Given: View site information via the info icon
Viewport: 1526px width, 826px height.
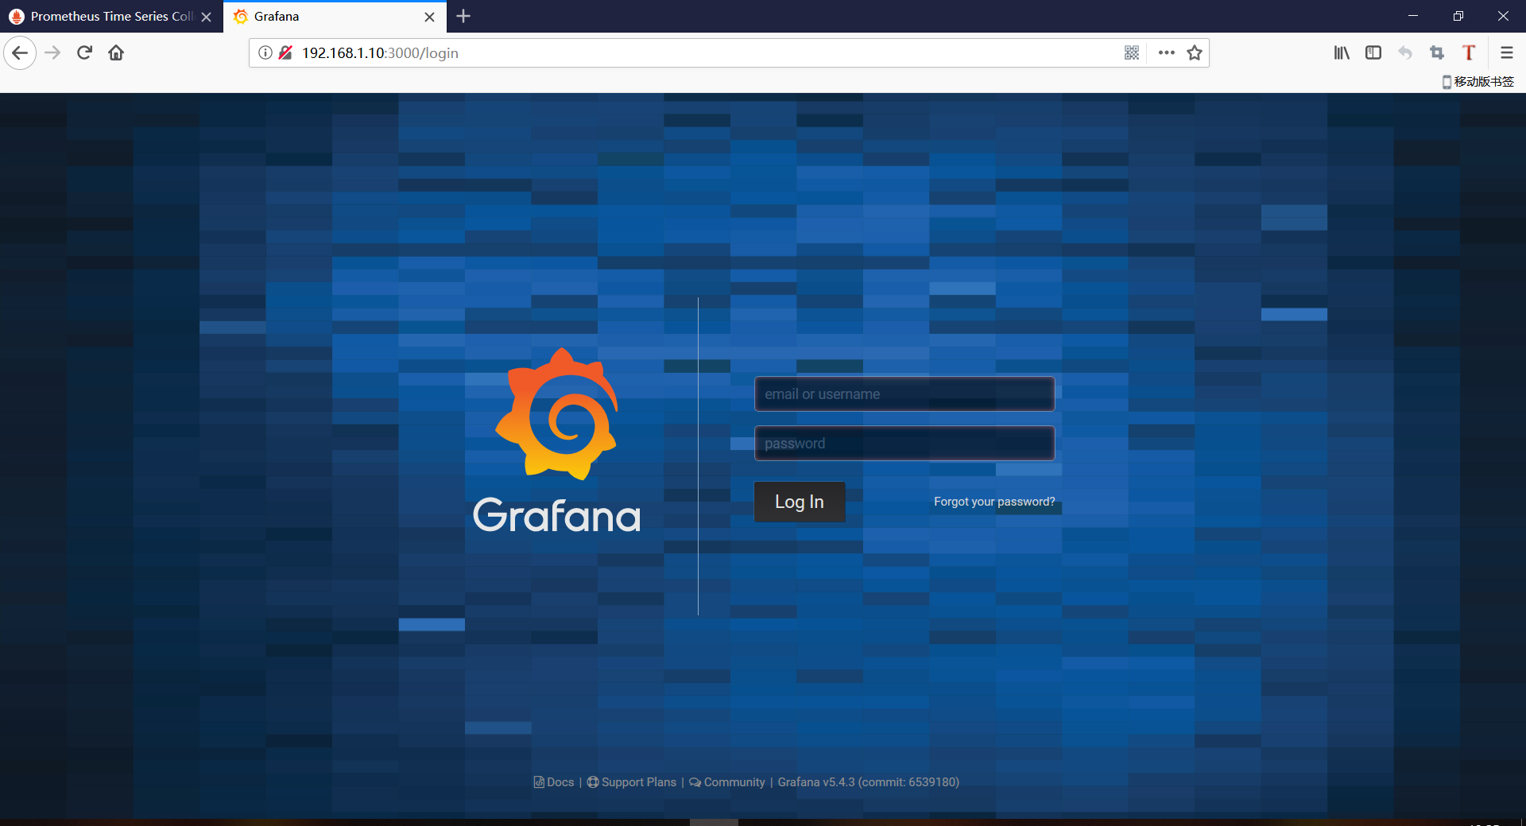Looking at the screenshot, I should [265, 53].
